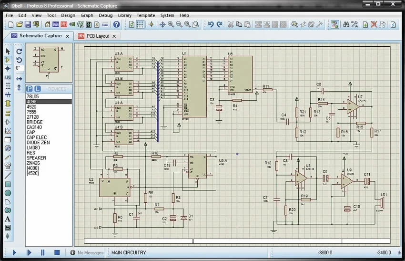Open the Debug menu

(x=106, y=15)
